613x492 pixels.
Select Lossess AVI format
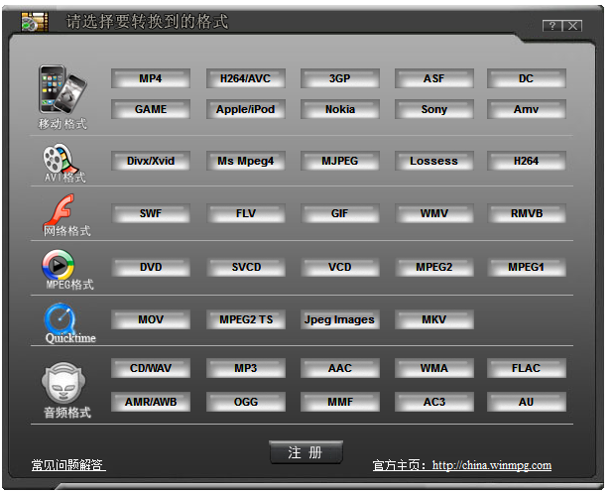pyautogui.click(x=433, y=161)
